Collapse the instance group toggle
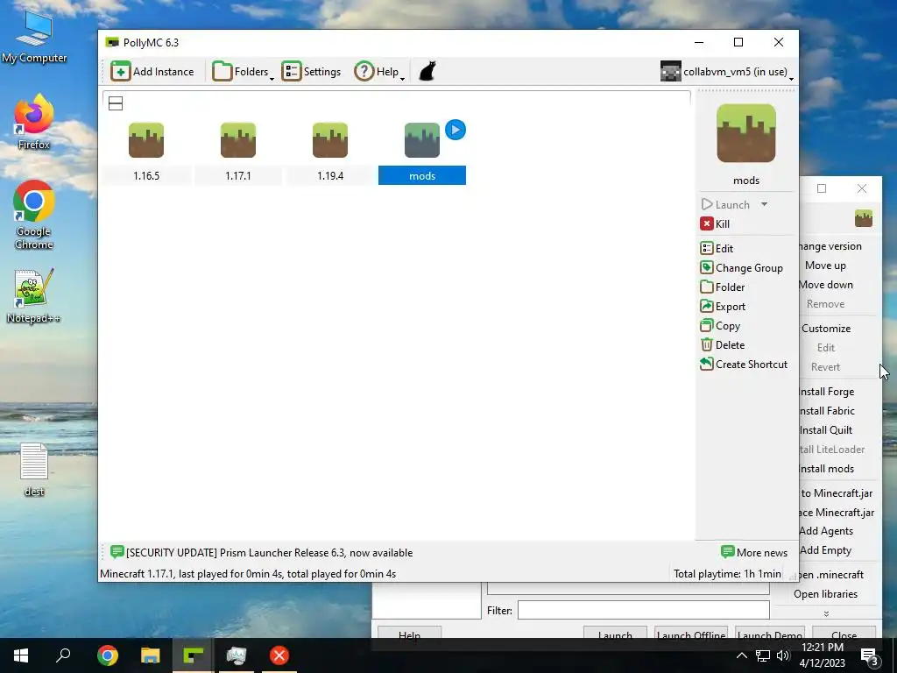Image resolution: width=897 pixels, height=673 pixels. click(x=116, y=103)
